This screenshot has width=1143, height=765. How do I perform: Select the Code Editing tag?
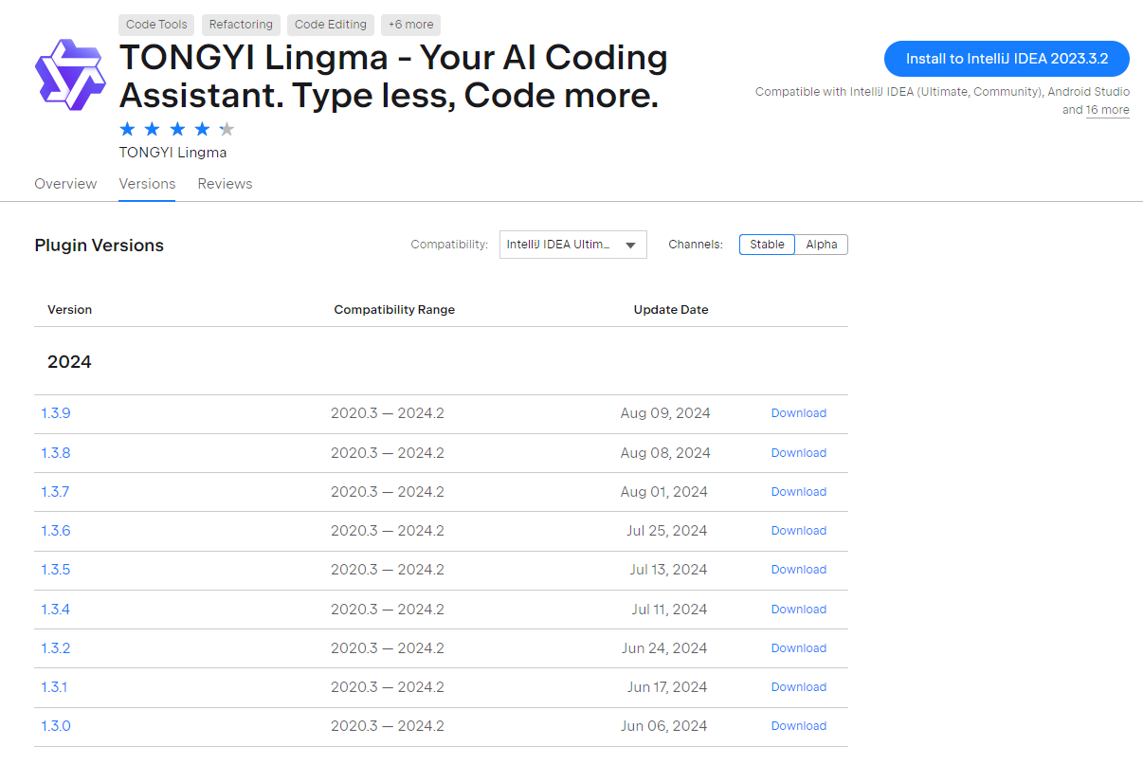330,25
